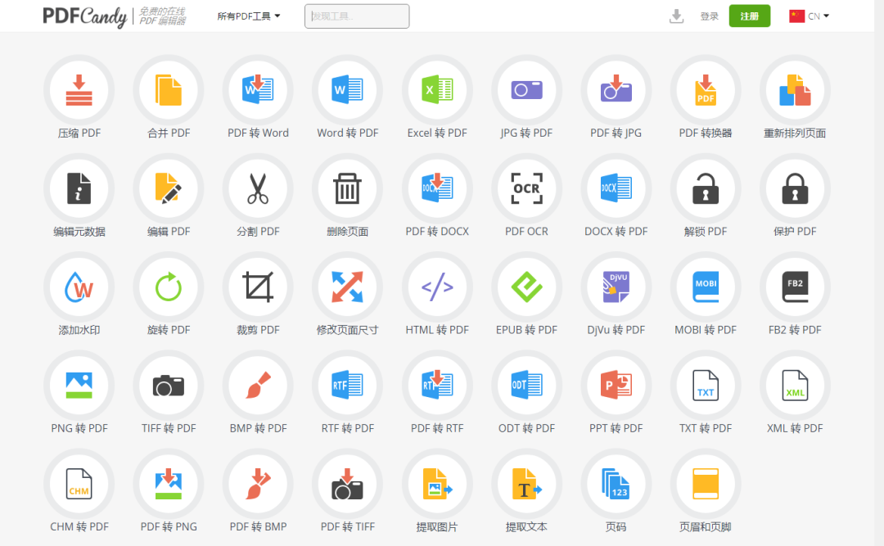Choose the PNG 转 PDF tool
This screenshot has width=884, height=546.
(79, 386)
